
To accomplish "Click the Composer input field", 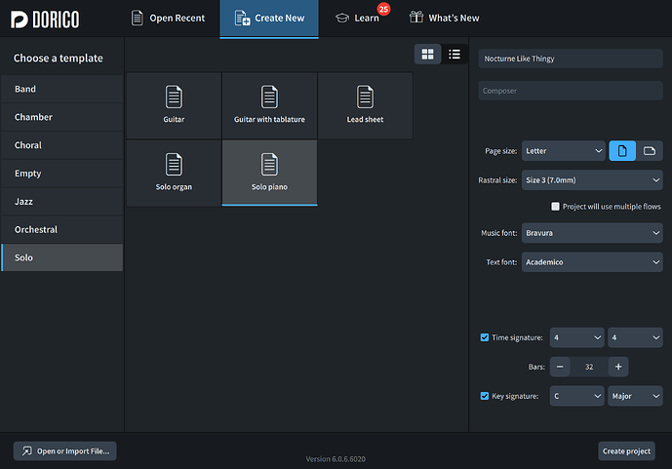I will [x=571, y=91].
